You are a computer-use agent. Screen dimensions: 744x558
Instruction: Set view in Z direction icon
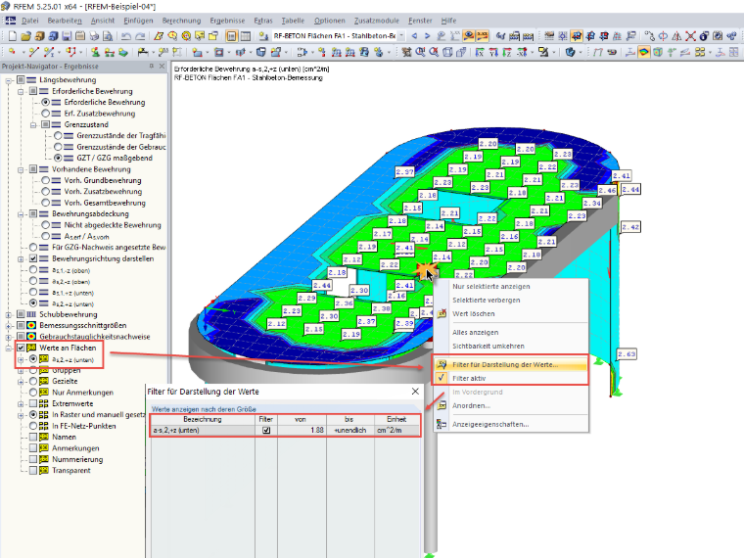(x=507, y=52)
